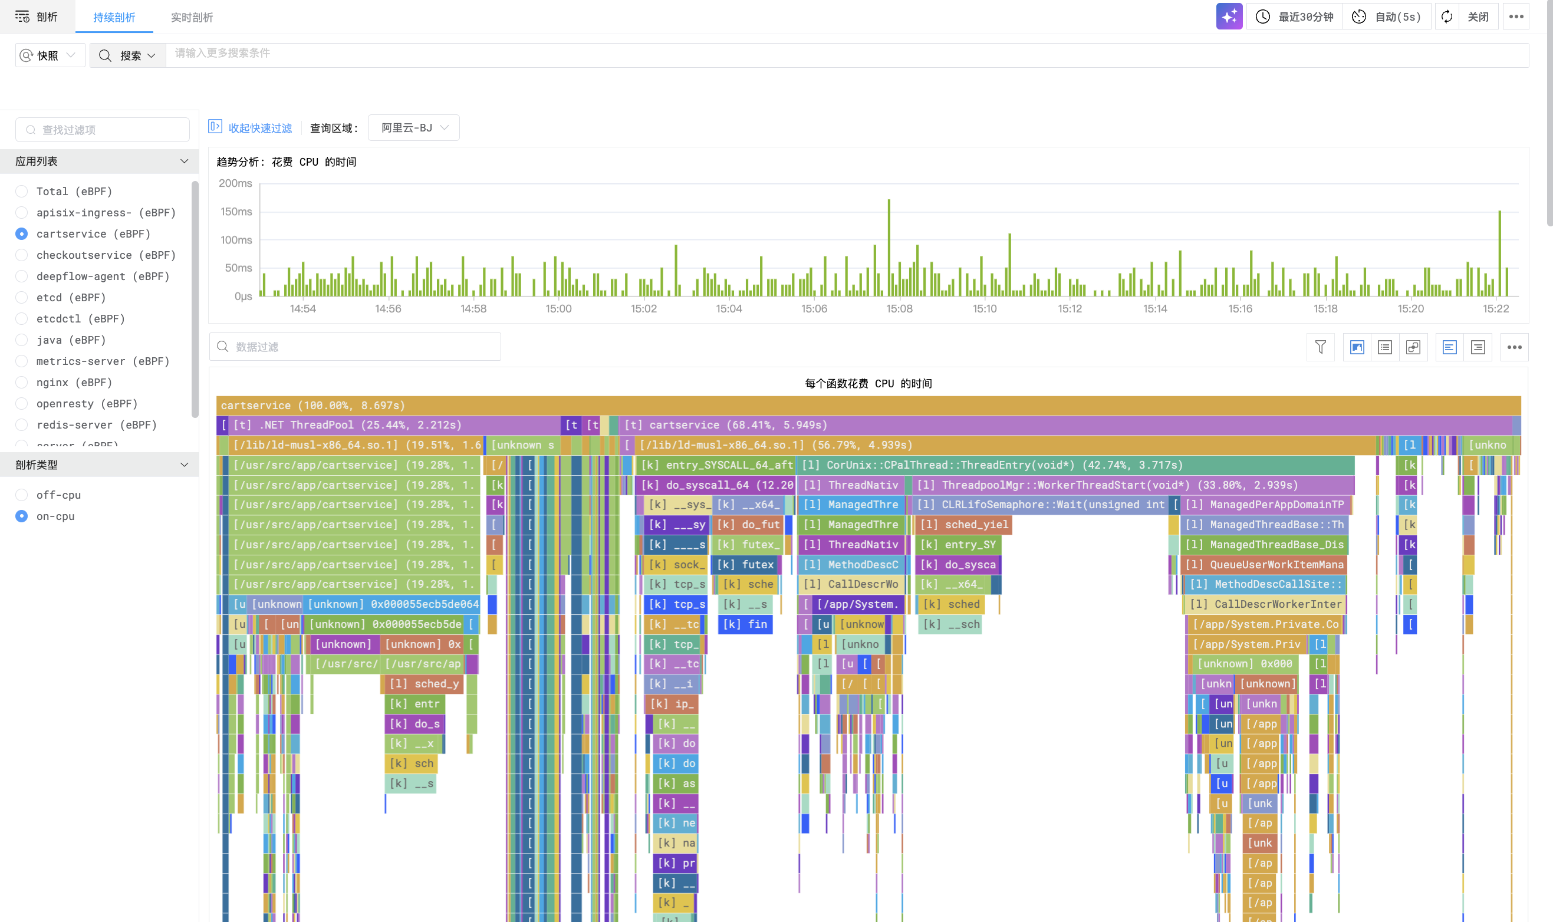Switch to list table view icon
Viewport: 1553px width, 922px height.
tap(1384, 347)
